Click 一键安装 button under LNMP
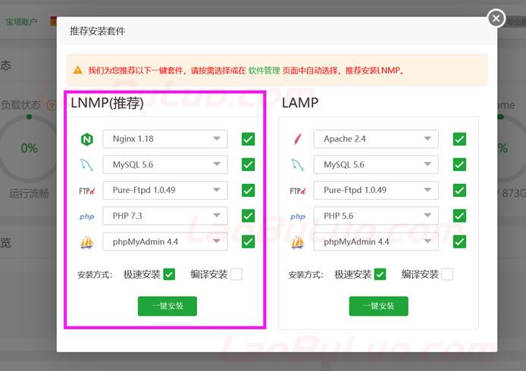This screenshot has width=526, height=371. 167,306
